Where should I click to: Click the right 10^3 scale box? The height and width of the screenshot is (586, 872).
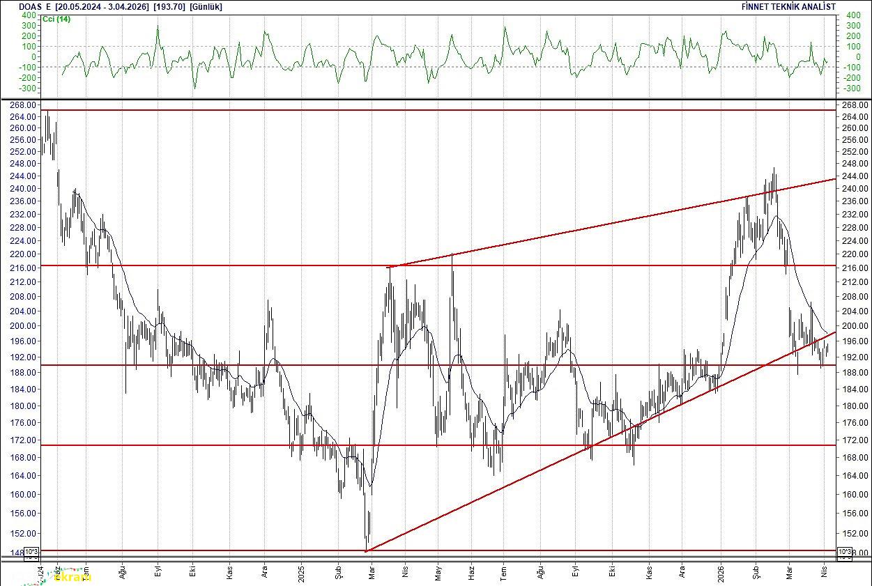pos(844,553)
